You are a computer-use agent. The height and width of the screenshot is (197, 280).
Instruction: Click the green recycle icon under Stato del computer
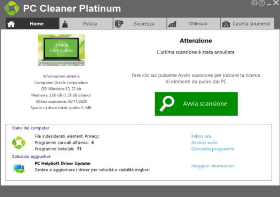19,143
